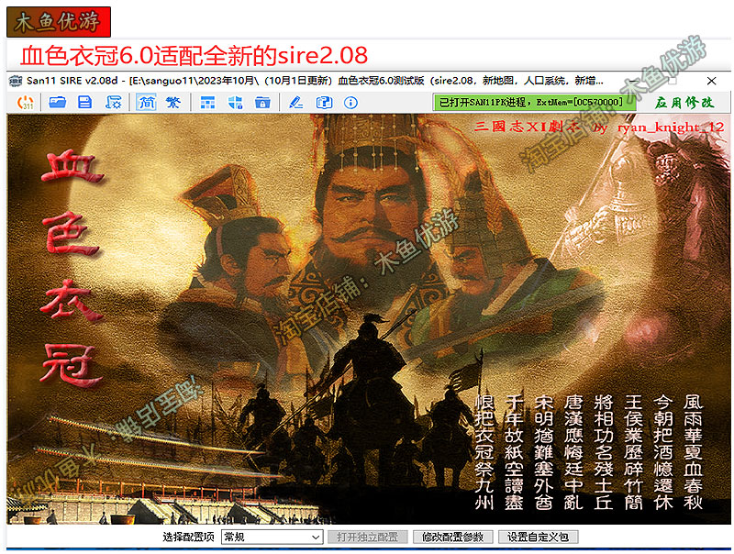
Task: Show program info via the i icon
Action: pyautogui.click(x=350, y=102)
